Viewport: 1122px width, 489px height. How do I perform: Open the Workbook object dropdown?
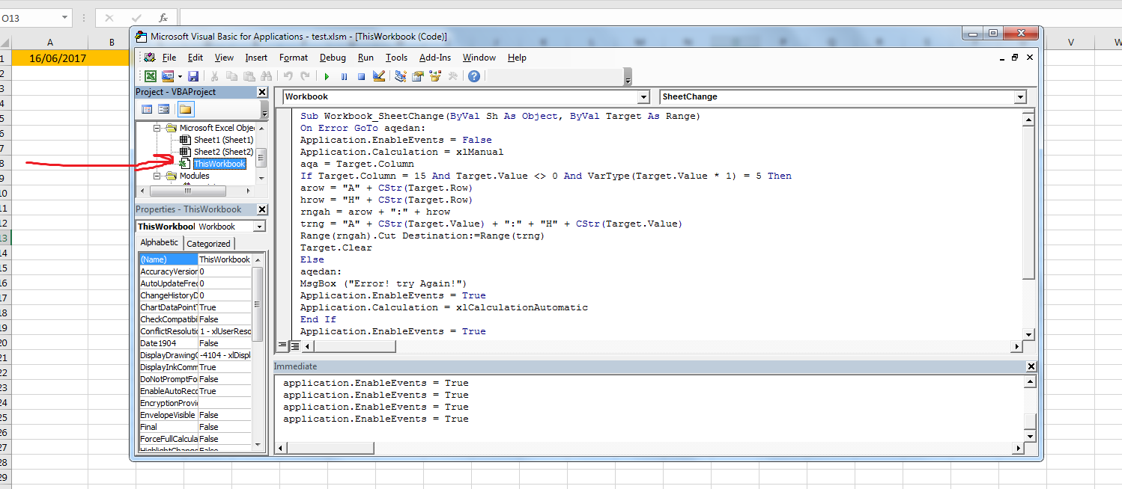point(643,97)
